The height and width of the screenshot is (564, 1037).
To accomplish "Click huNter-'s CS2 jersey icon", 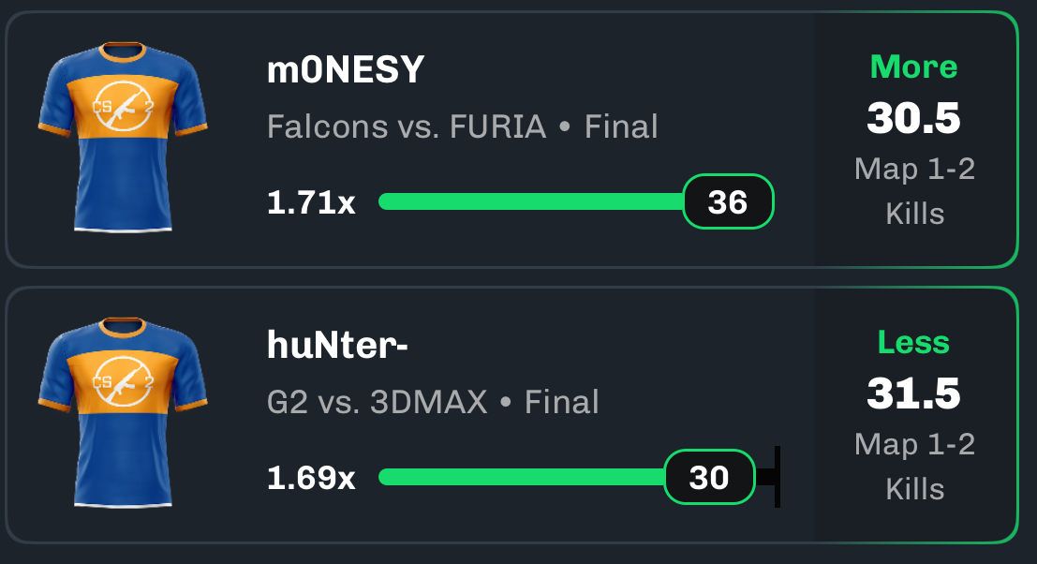I will (123, 412).
